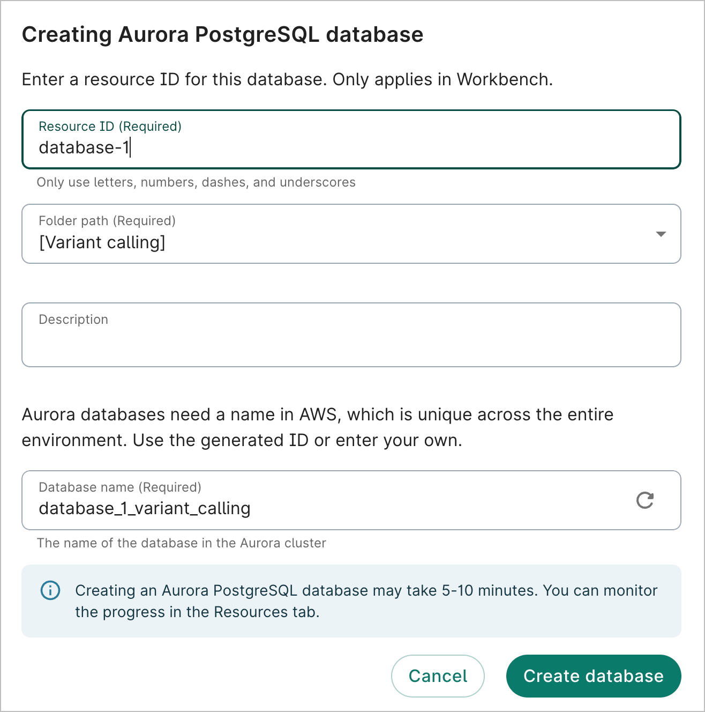The image size is (705, 712).
Task: Click the Create database button
Action: pyautogui.click(x=593, y=676)
